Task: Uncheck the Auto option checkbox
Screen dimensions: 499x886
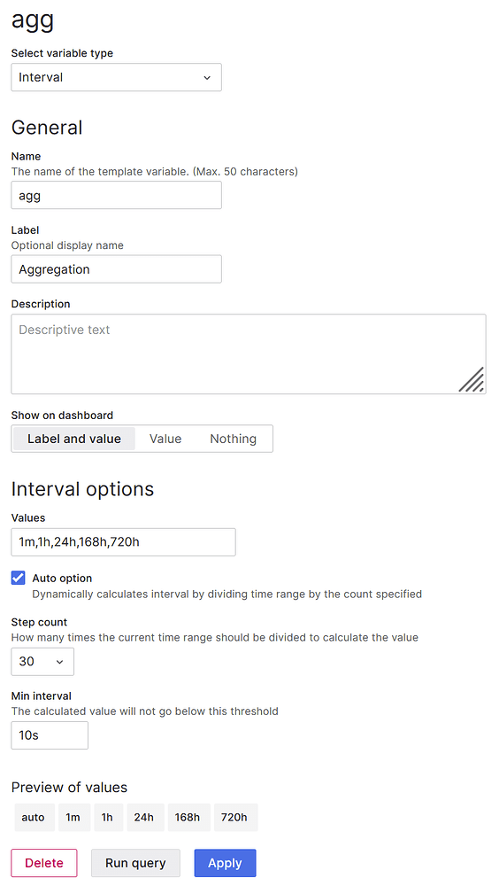Action: [19, 578]
